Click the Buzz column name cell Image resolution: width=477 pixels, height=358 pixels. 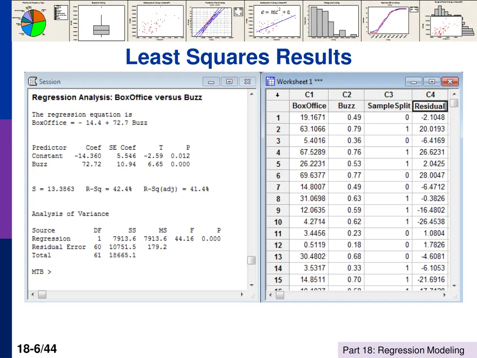coord(347,106)
